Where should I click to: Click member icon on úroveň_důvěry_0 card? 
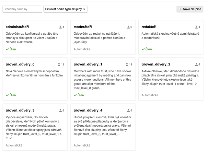(59, 64)
